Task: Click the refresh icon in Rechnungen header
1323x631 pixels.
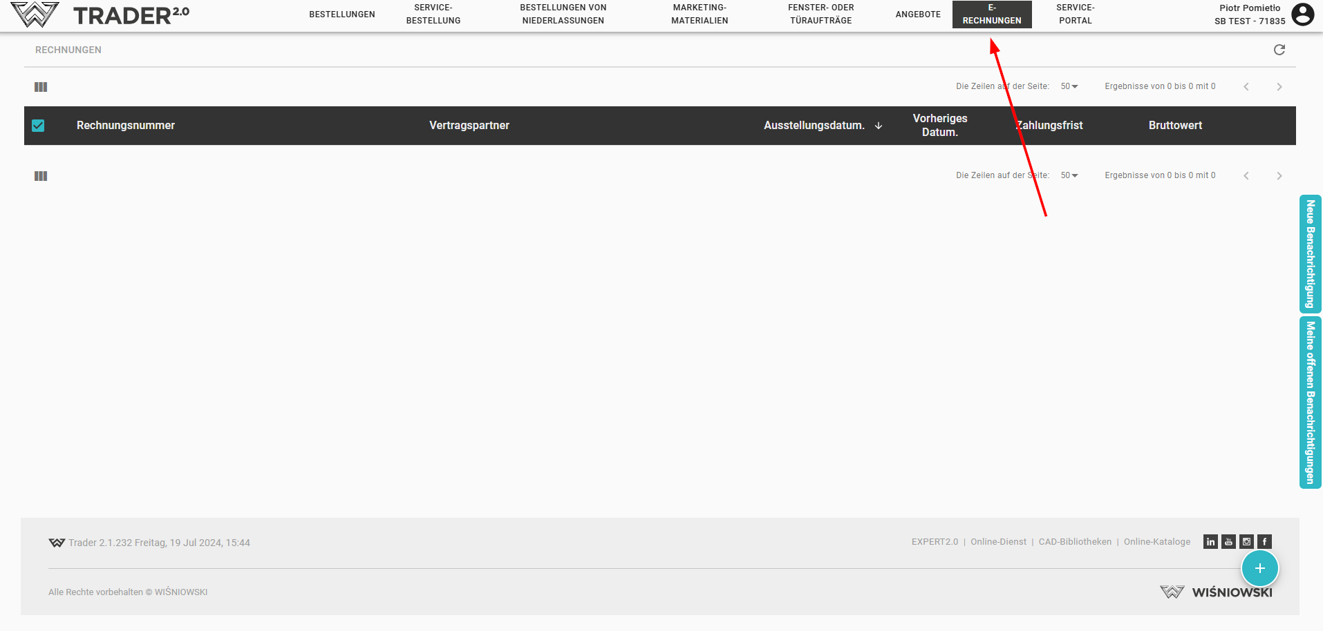Action: point(1279,50)
